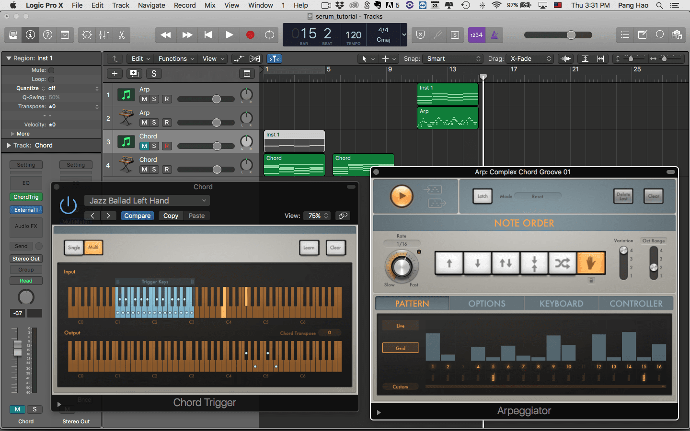690x431 pixels.
Task: Select the random note order icon
Action: point(563,263)
